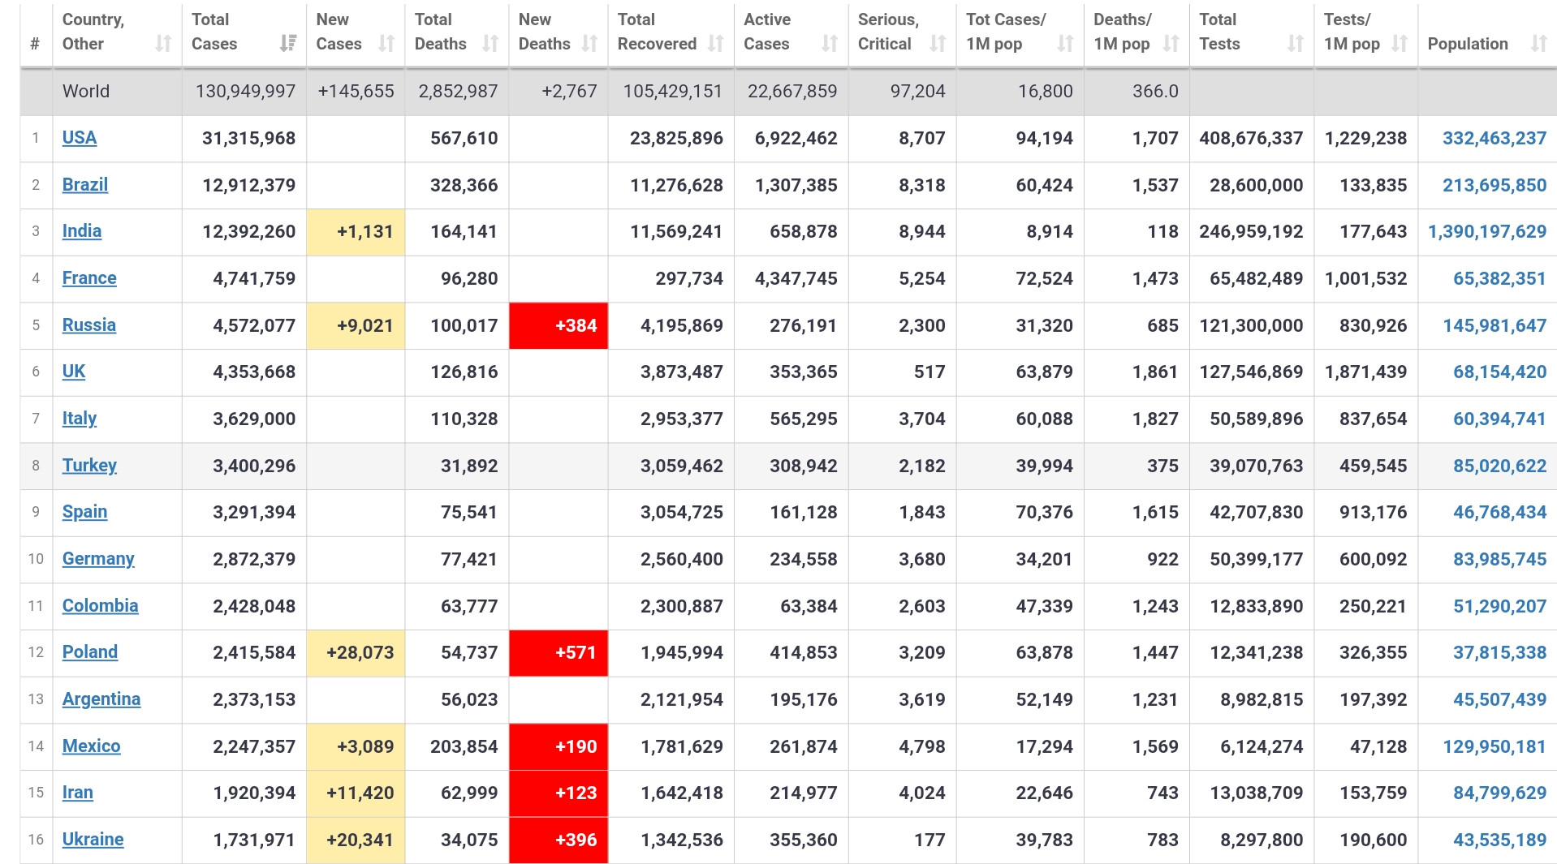Sort by Total Tests icon
This screenshot has width=1557, height=864.
[x=1296, y=44]
